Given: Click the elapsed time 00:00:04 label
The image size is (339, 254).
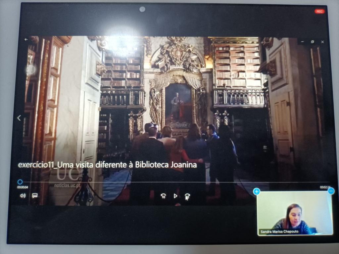Looking at the screenshot, I should (23, 188).
